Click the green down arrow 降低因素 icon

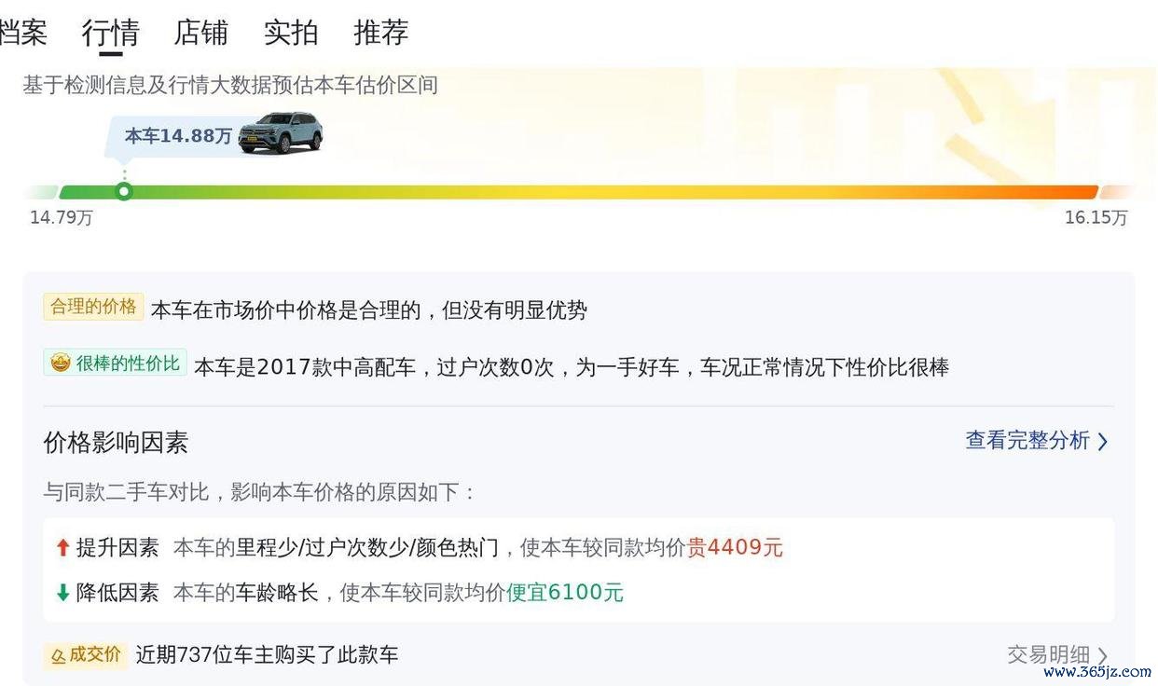tap(63, 593)
